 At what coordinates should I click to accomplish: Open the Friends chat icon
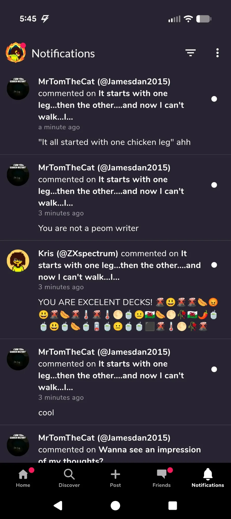pyautogui.click(x=162, y=478)
